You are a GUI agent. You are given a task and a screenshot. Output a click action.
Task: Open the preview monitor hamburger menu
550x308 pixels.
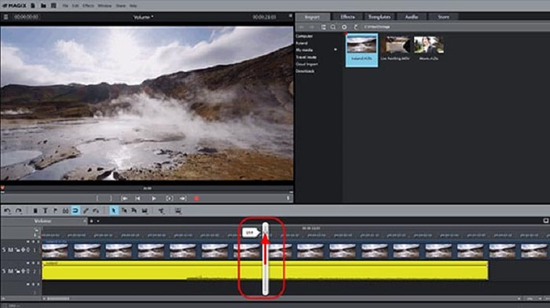click(5, 16)
